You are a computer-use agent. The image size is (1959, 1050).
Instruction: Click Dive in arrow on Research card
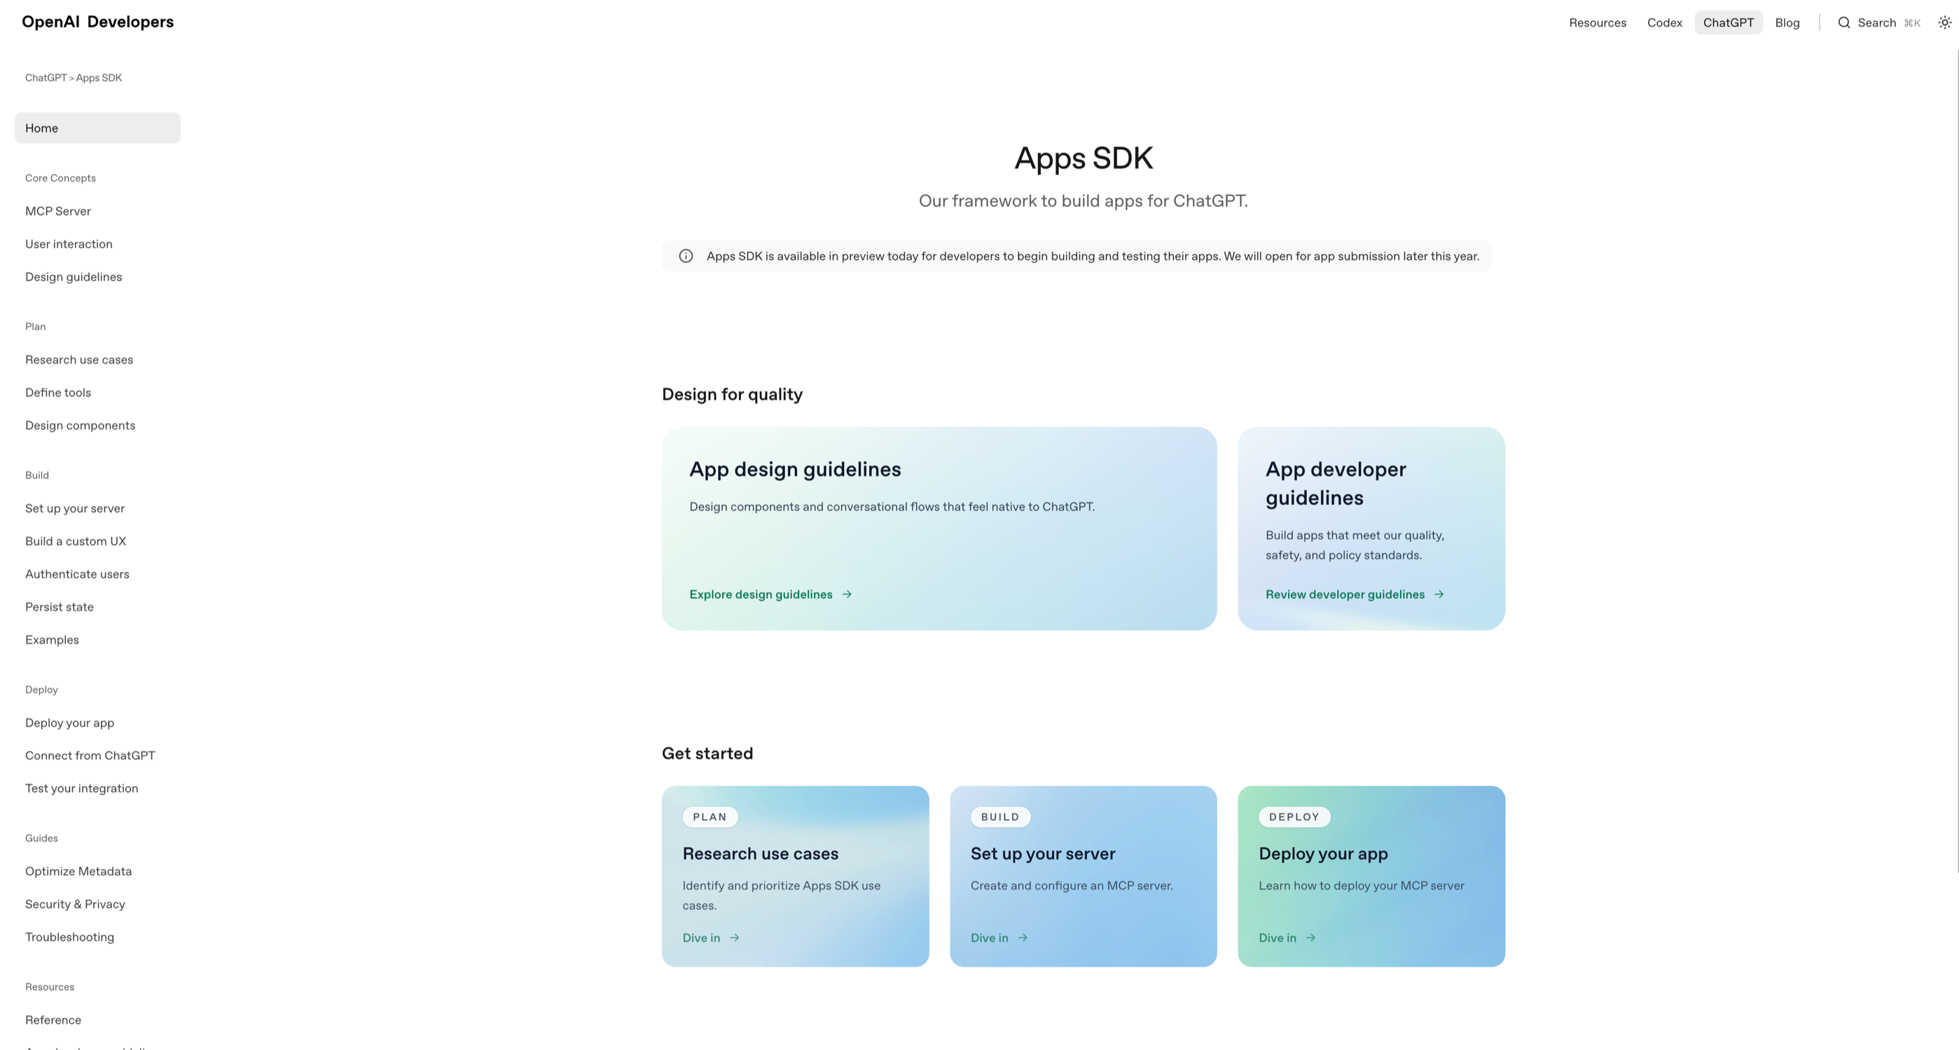pyautogui.click(x=734, y=937)
